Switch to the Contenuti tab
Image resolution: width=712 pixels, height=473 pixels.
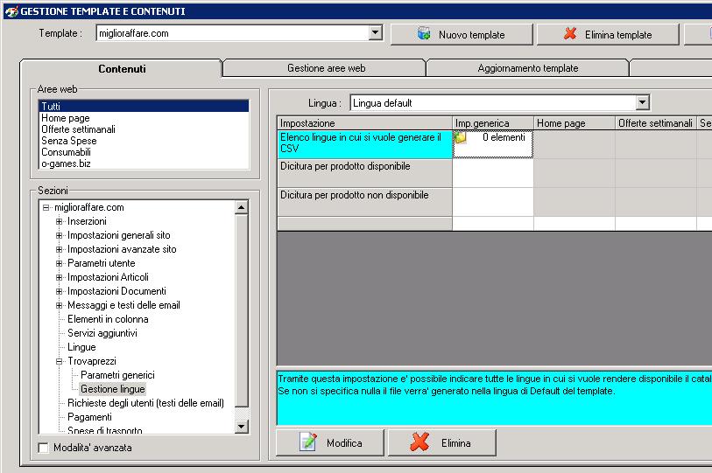click(x=122, y=69)
